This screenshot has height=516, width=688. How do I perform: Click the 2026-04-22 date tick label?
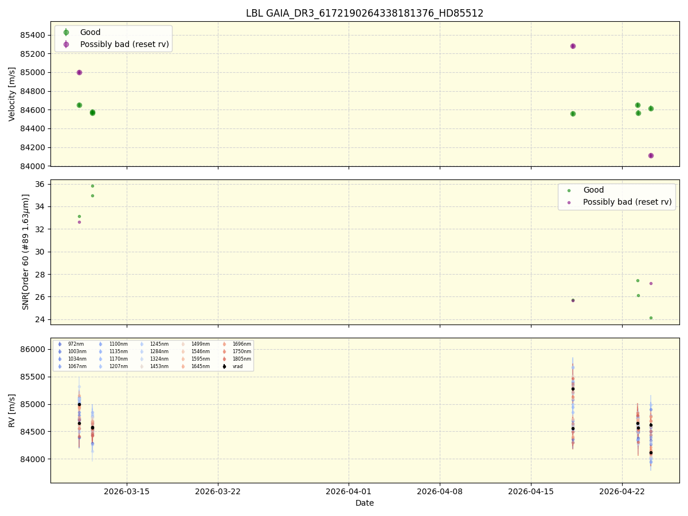(x=622, y=491)
